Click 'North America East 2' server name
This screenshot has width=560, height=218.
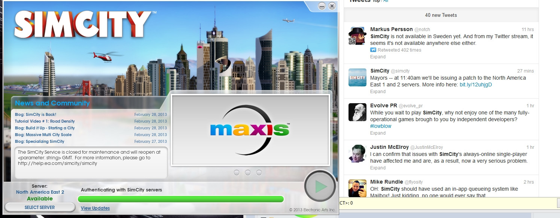tap(40, 192)
